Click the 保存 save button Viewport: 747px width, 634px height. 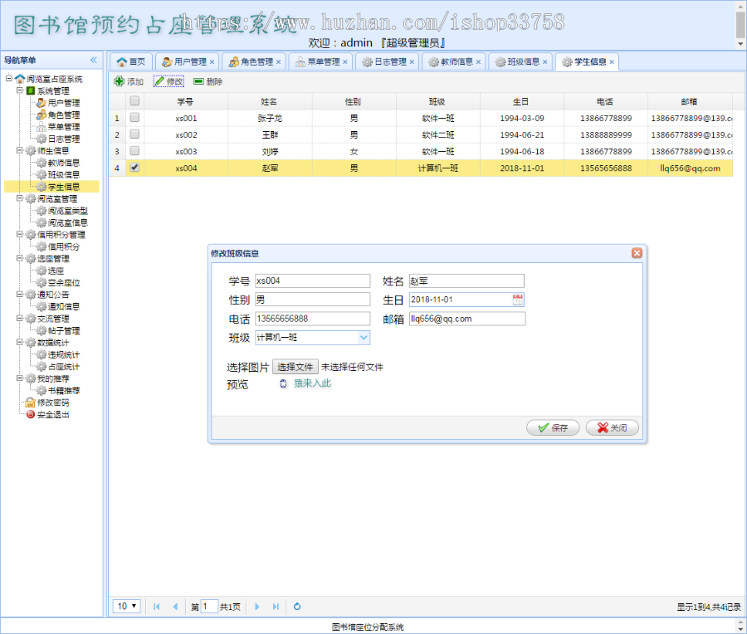click(552, 427)
